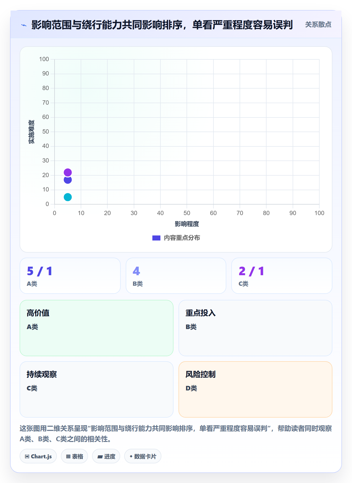Screen dimensions: 352x483
Task: Open the 重点投入 quadrant card
Action: (x=255, y=328)
